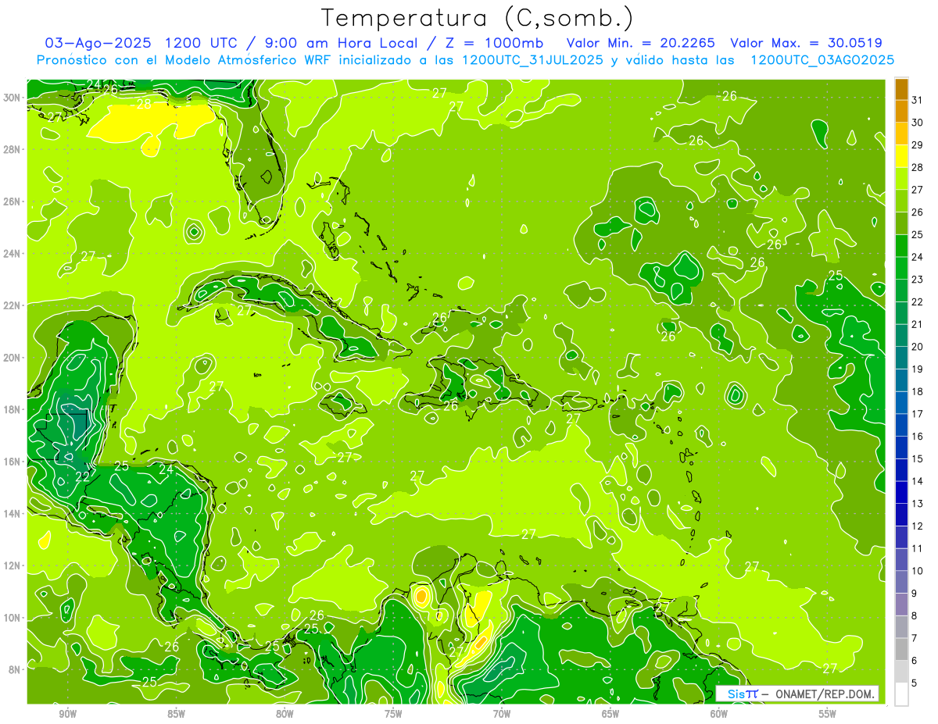Click the 20N latitude axis label
The image size is (938, 724).
click(11, 358)
